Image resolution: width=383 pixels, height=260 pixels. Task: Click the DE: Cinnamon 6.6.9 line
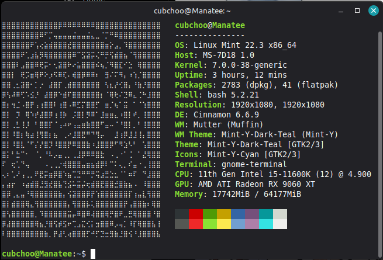click(217, 115)
